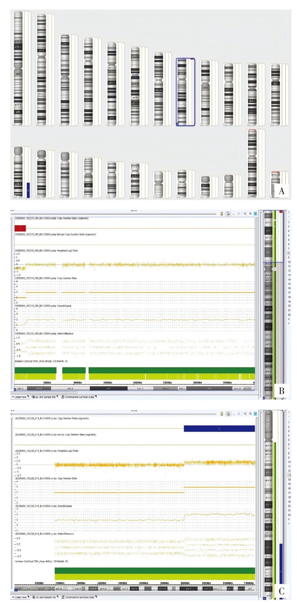The width and height of the screenshot is (297, 605).
Task: Click the first, largest chromosome ideogram in karyoview
Action: (x=18, y=67)
